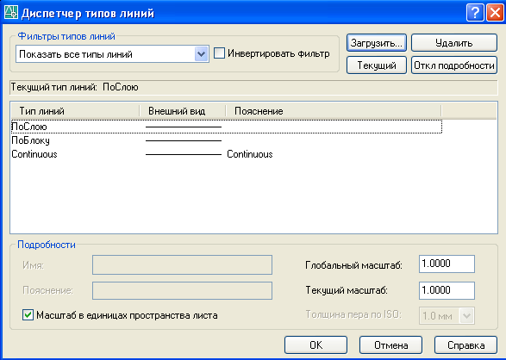Open the Толщина пера по ISO dropdown
Screen dimensions: 506x360
tap(447, 315)
